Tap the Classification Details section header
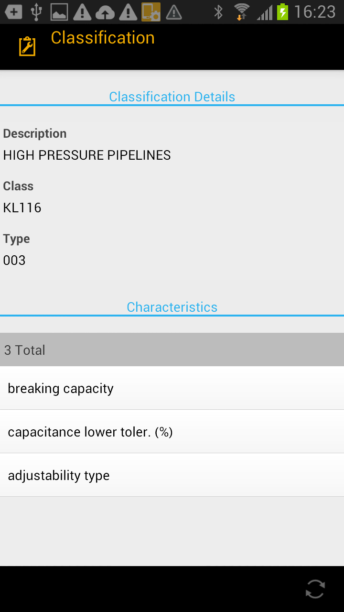Screen dimensions: 344x612 pyautogui.click(x=172, y=97)
